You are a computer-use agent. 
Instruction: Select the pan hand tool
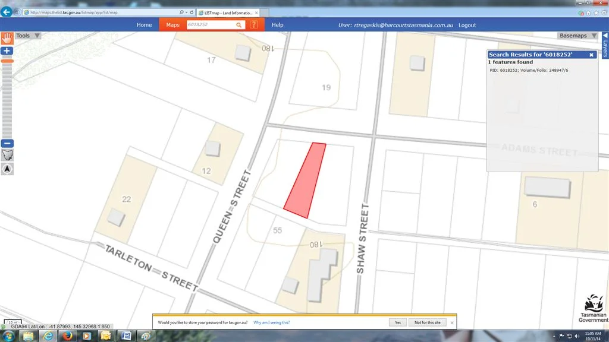point(7,37)
